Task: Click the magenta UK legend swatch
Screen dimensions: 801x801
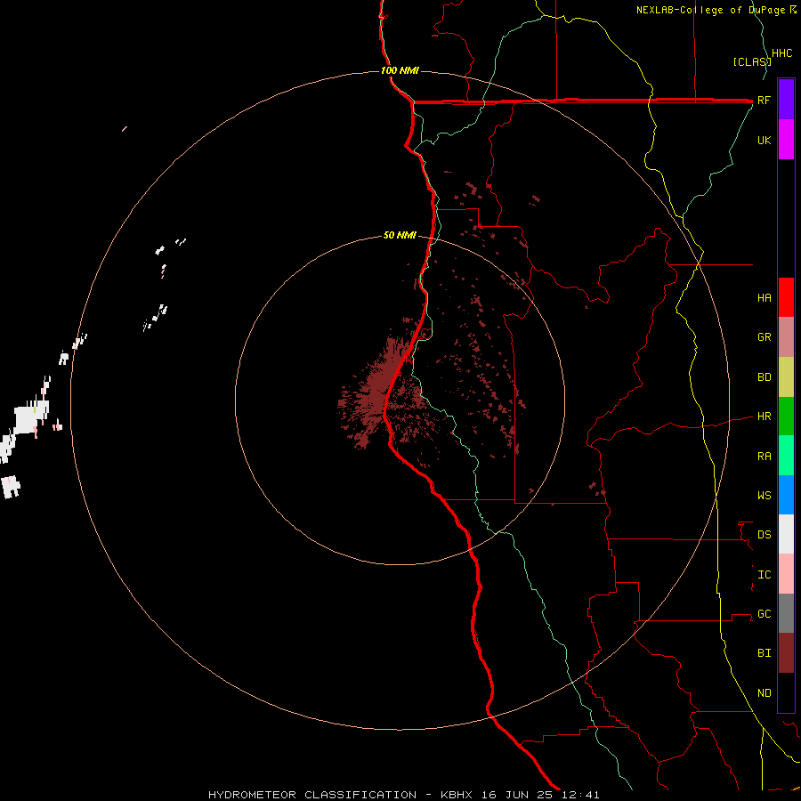Action: (786, 140)
